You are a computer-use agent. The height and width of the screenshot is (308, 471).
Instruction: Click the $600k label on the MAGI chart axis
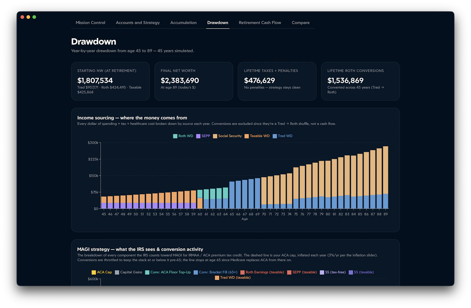[x=93, y=279]
